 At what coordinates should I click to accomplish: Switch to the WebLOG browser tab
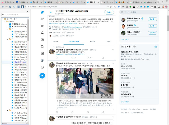tap(65, 2)
